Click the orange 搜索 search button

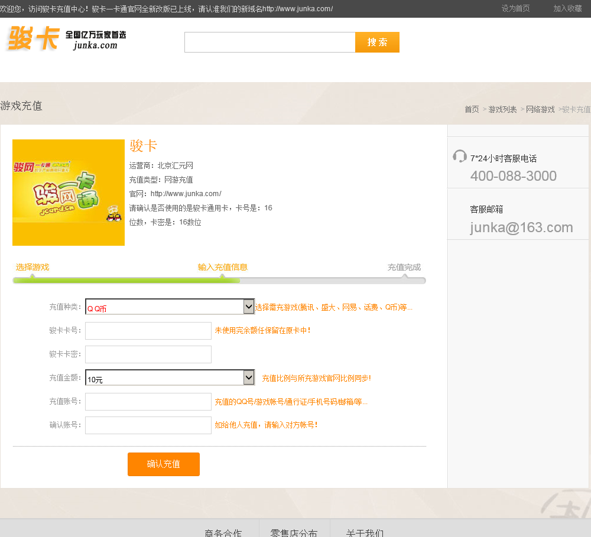pyautogui.click(x=377, y=42)
